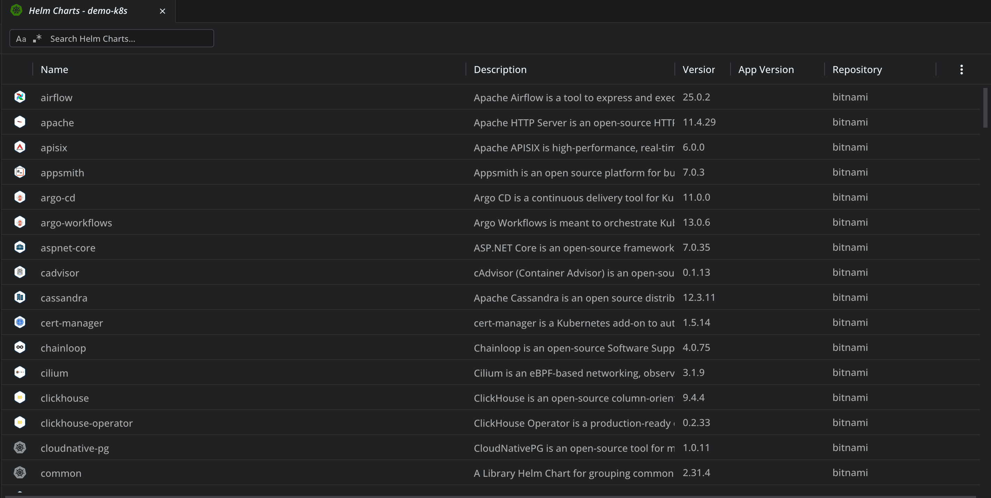Viewport: 991px width, 498px height.
Task: Click the airflow chart icon
Action: pyautogui.click(x=19, y=97)
